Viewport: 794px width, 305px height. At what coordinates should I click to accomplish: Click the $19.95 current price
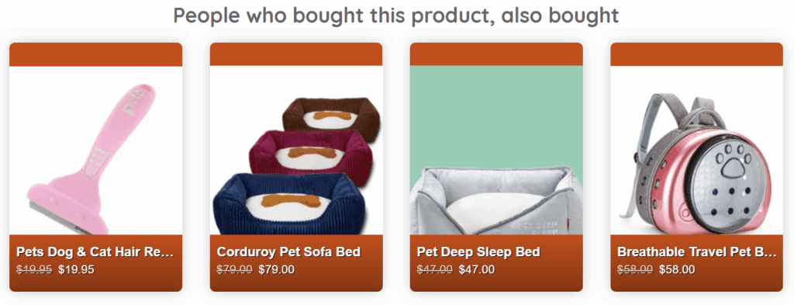coord(76,269)
